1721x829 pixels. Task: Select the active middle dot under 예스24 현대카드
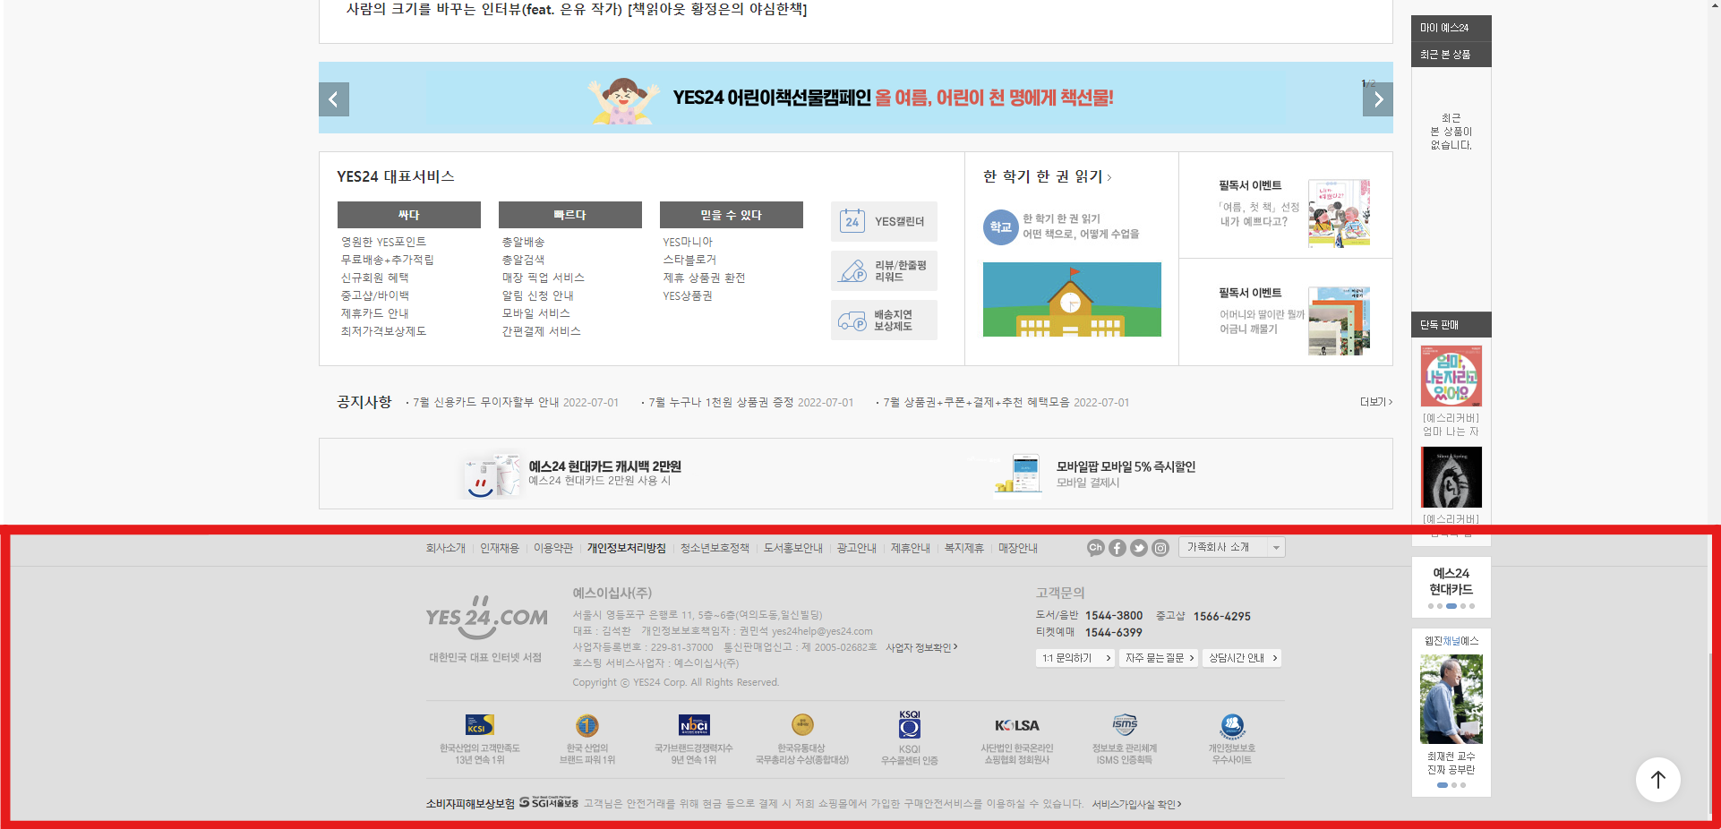click(1451, 606)
